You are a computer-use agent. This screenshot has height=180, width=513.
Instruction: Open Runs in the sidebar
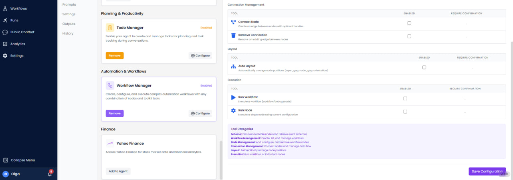coord(14,20)
